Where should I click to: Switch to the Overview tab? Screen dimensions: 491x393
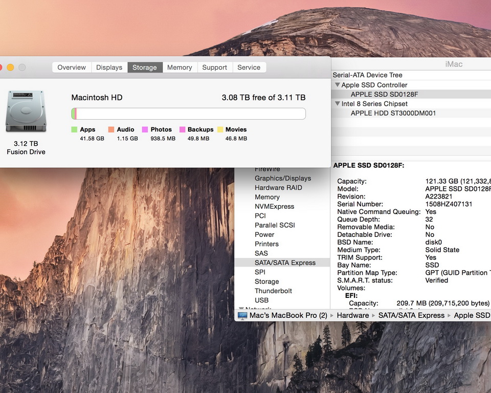(x=72, y=68)
